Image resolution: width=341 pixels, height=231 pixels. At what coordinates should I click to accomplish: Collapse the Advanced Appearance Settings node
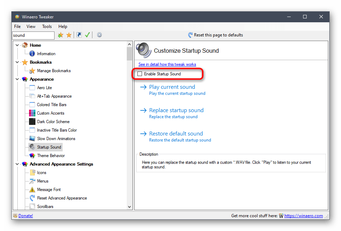(17, 164)
